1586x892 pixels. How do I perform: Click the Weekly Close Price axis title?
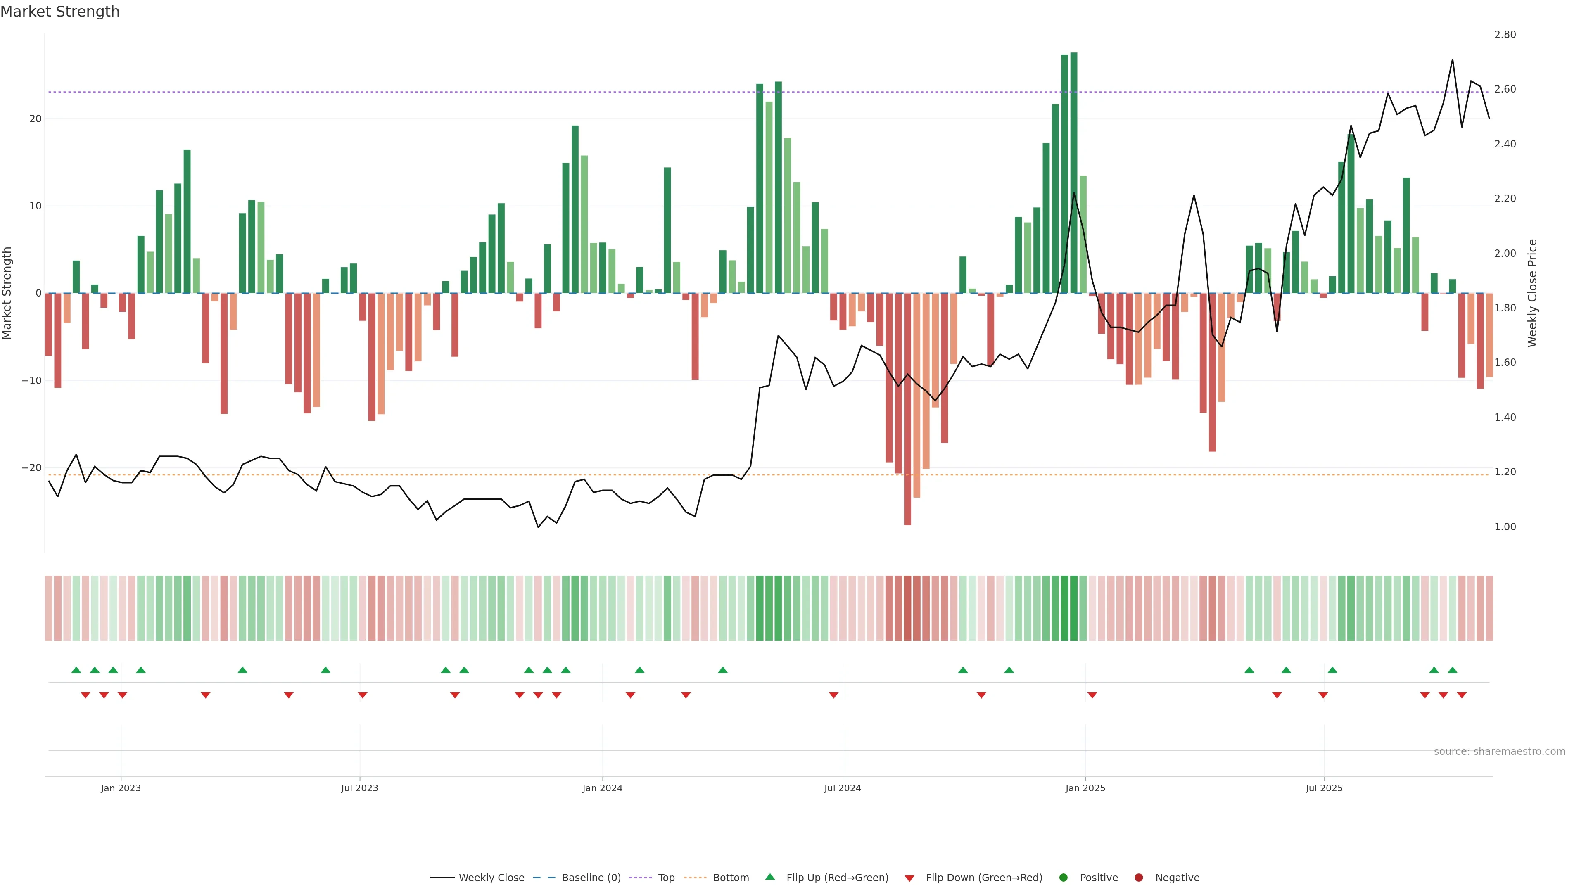1532,293
